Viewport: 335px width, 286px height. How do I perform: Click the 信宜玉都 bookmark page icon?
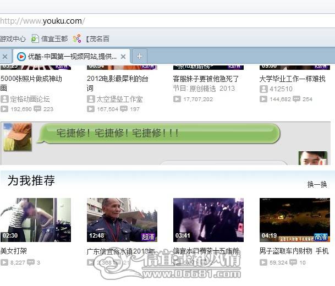(x=35, y=39)
